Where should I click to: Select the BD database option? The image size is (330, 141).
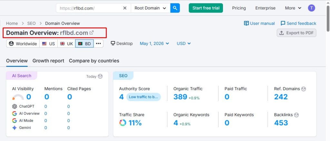84,44
